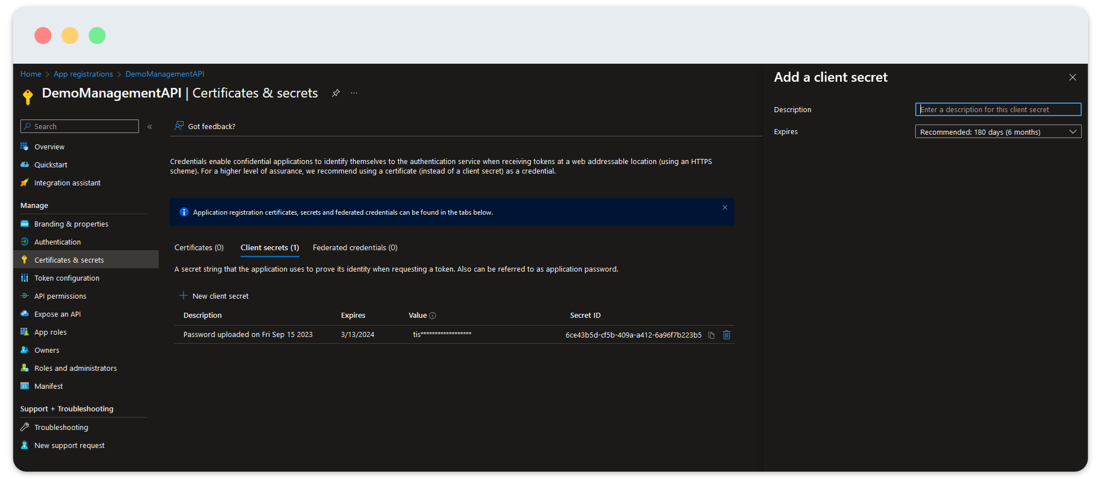Open App registrations breadcrumb
Screen dimensions: 1101x479
pos(83,74)
